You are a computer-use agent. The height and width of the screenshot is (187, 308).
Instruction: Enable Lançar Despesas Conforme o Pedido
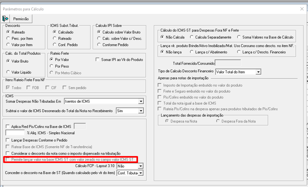point(8,140)
